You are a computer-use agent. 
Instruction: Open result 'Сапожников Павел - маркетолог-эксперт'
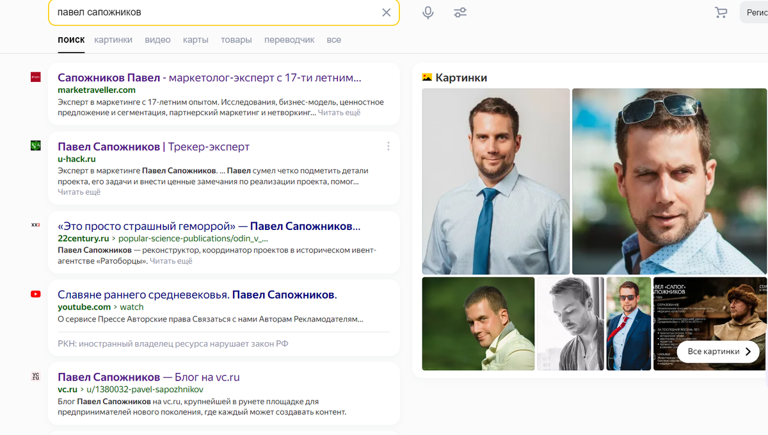(209, 78)
